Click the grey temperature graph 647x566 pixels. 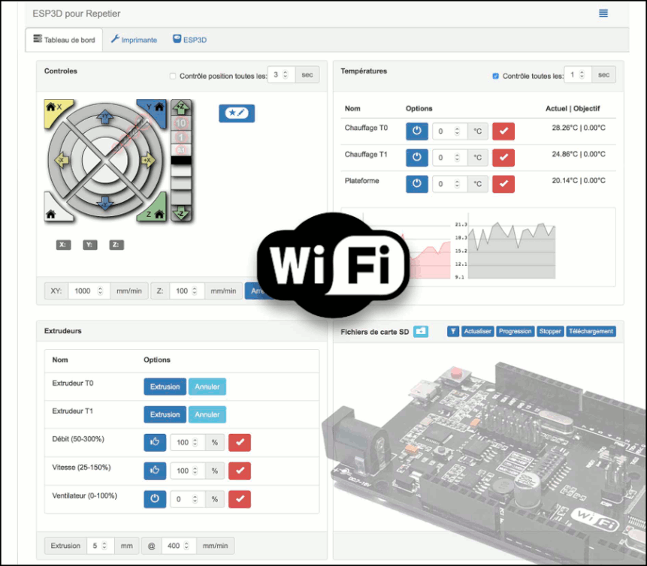click(x=512, y=251)
